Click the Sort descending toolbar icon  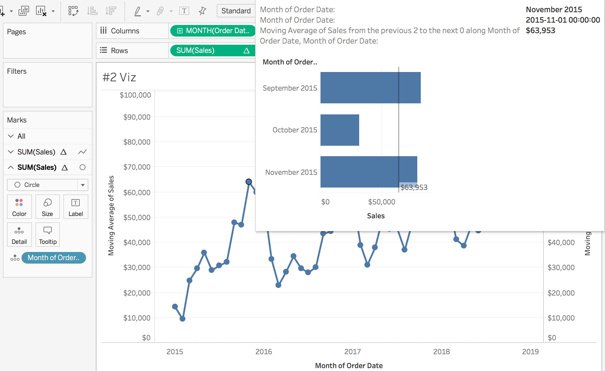tap(111, 11)
